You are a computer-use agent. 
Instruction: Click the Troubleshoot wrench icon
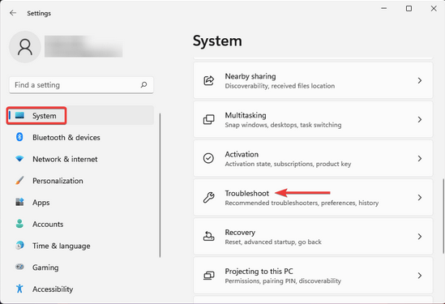coord(208,197)
